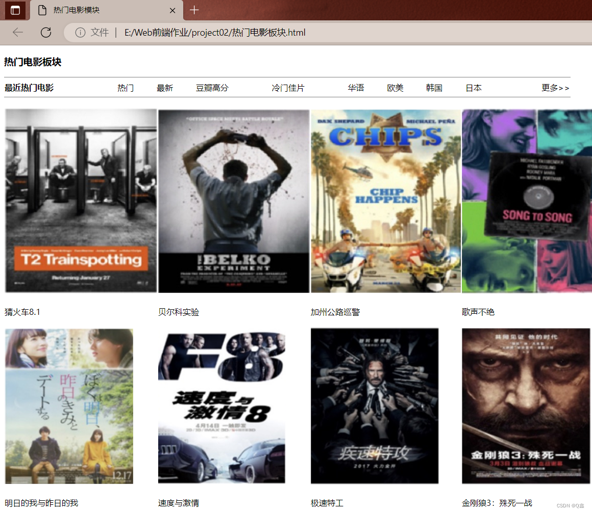The image size is (592, 513).
Task: Click the 猜火车8.1 movie title
Action: pyautogui.click(x=22, y=312)
